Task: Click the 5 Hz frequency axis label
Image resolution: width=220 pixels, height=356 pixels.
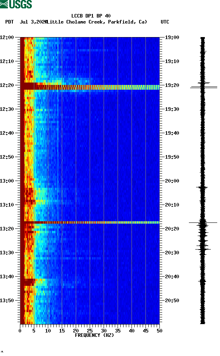Action: pyautogui.click(x=34, y=331)
